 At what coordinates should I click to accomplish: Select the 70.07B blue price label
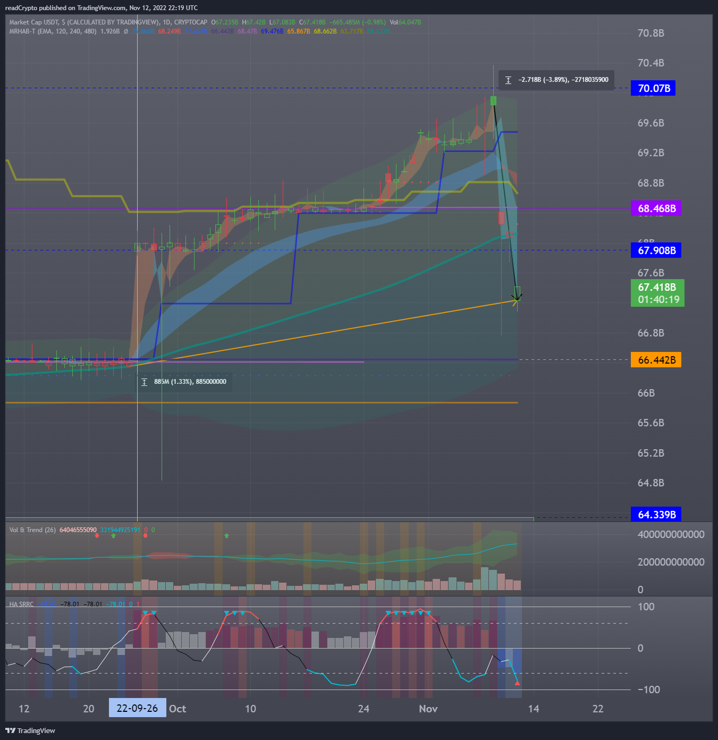(x=653, y=88)
